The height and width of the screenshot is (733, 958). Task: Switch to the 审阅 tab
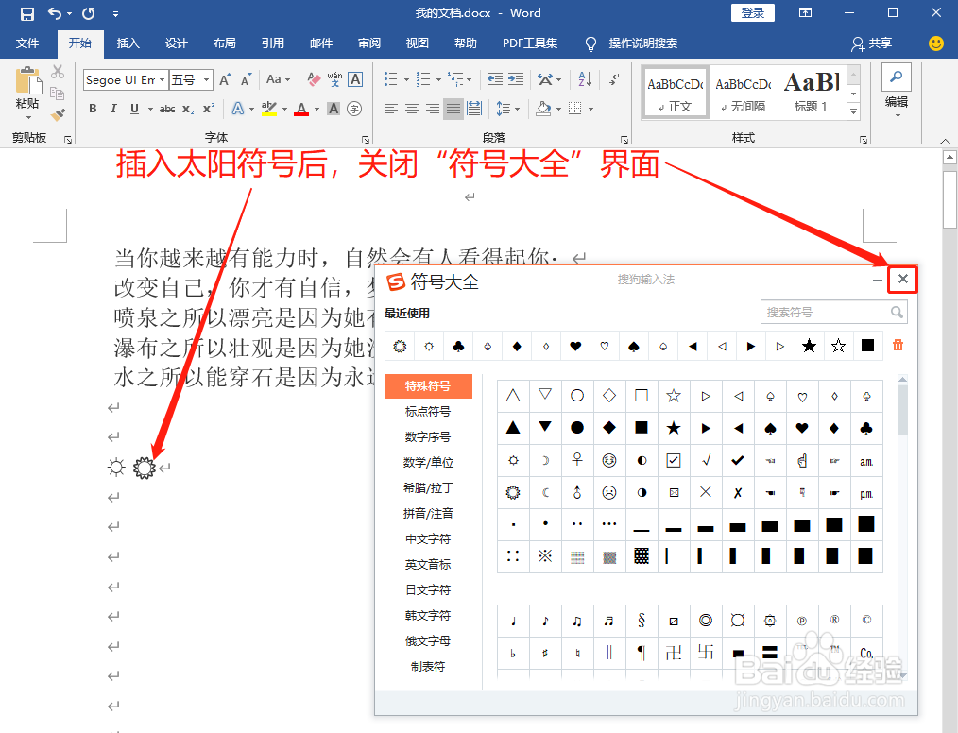point(369,43)
